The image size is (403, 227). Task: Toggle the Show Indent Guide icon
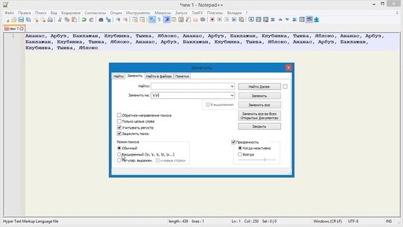pyautogui.click(x=167, y=20)
